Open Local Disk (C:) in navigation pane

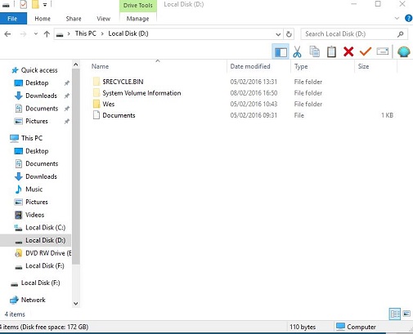point(45,228)
